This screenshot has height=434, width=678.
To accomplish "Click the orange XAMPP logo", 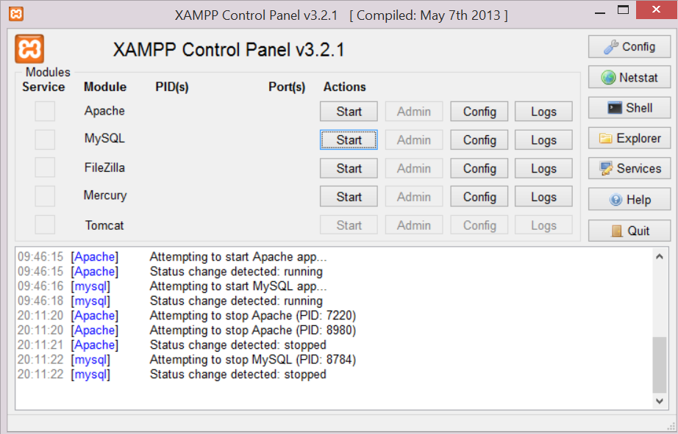I will tap(29, 48).
